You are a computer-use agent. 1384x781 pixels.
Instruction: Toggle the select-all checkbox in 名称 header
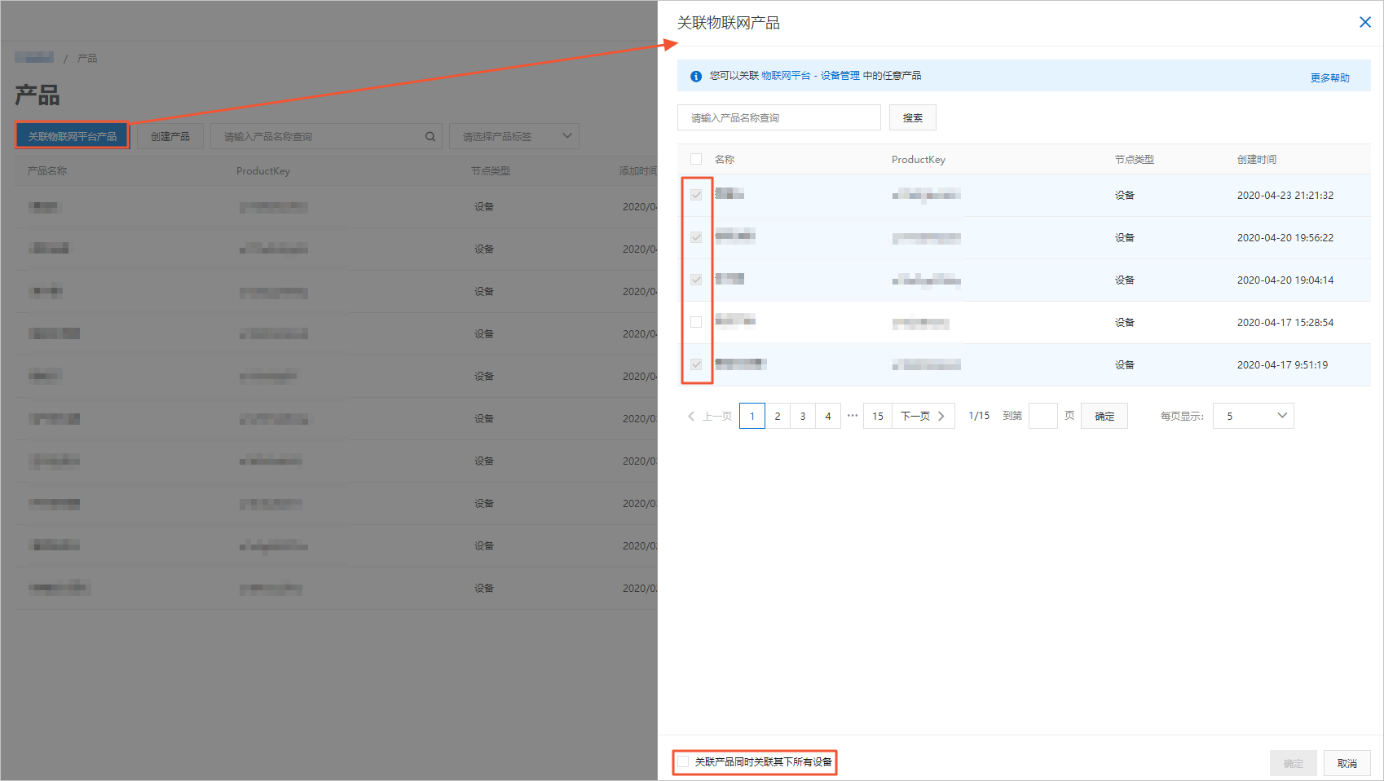click(696, 159)
